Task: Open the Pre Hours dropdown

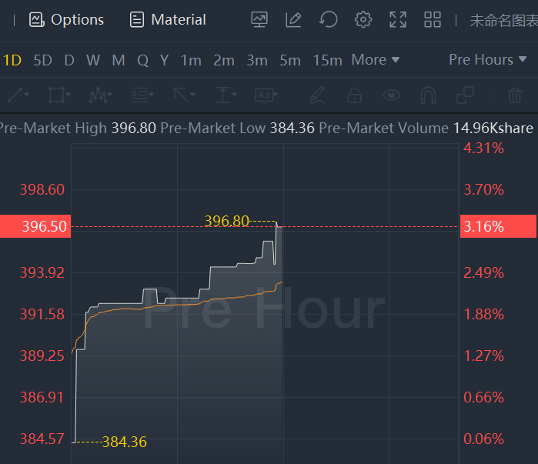Action: pyautogui.click(x=488, y=60)
